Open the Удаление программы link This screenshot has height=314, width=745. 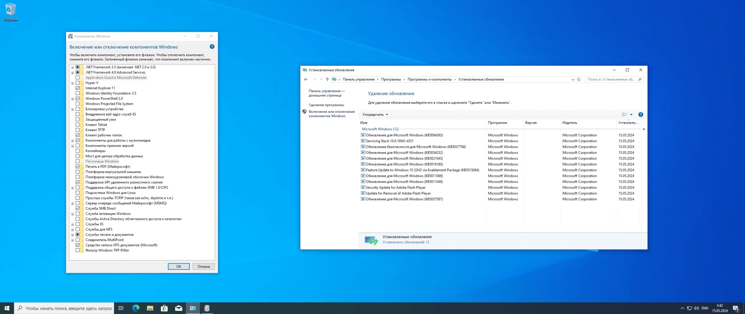coord(326,105)
